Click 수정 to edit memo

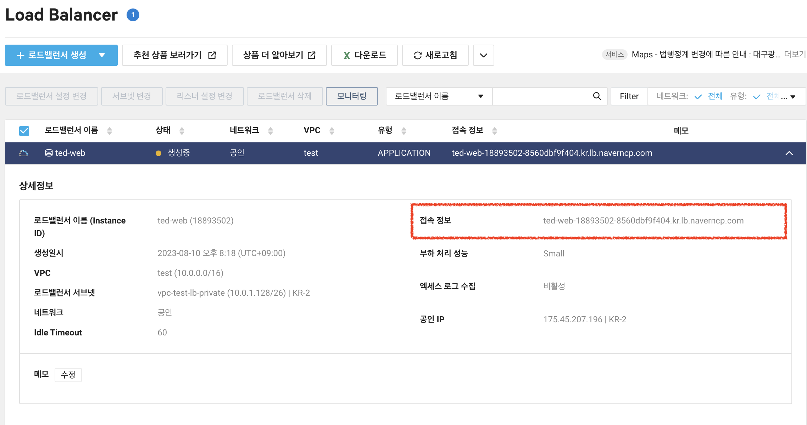(68, 375)
